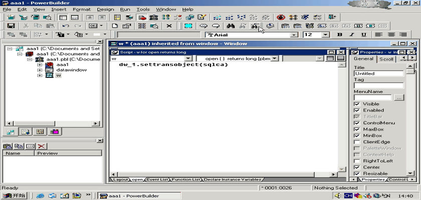
Task: Toggle the MaxBox checkbox
Action: pyautogui.click(x=357, y=129)
